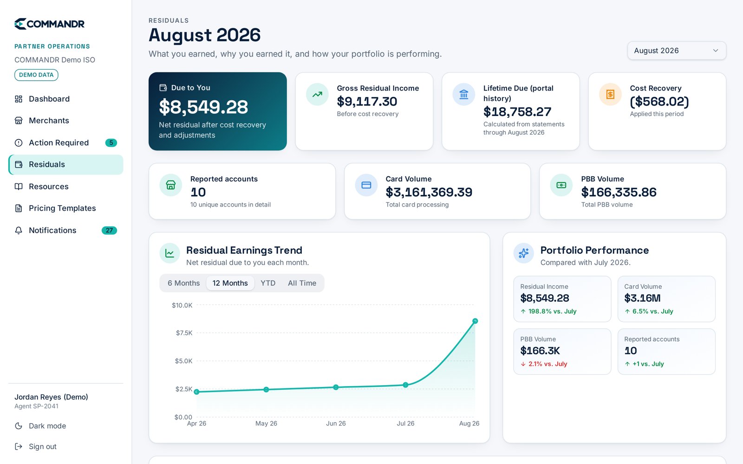The image size is (743, 464).
Task: Click the Portfolio Performance sparkle icon
Action: pos(524,253)
